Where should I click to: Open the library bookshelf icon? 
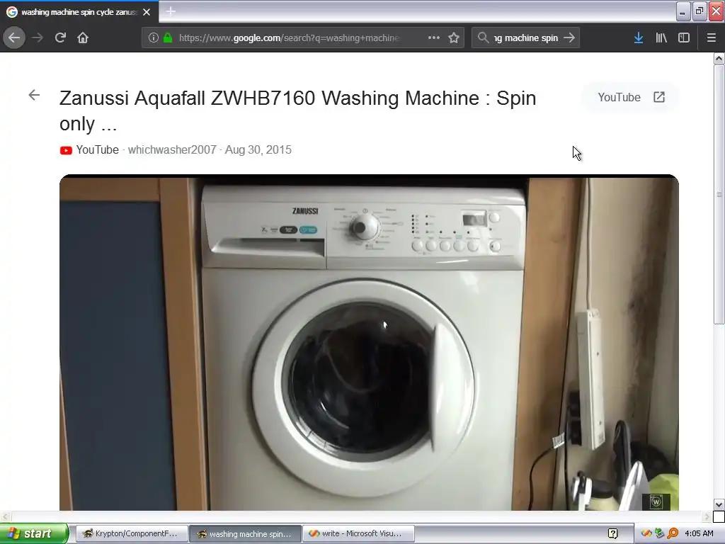(661, 38)
